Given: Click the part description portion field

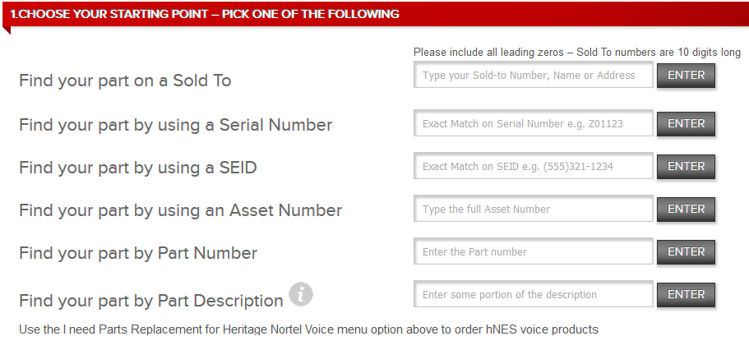Looking at the screenshot, I should (534, 294).
